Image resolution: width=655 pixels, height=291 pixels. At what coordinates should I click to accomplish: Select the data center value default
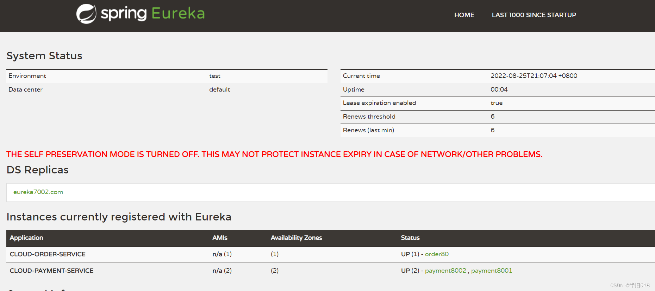pos(219,90)
